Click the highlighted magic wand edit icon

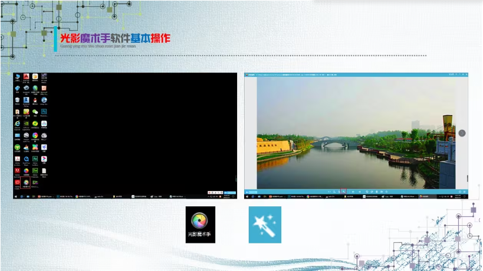pos(343,192)
